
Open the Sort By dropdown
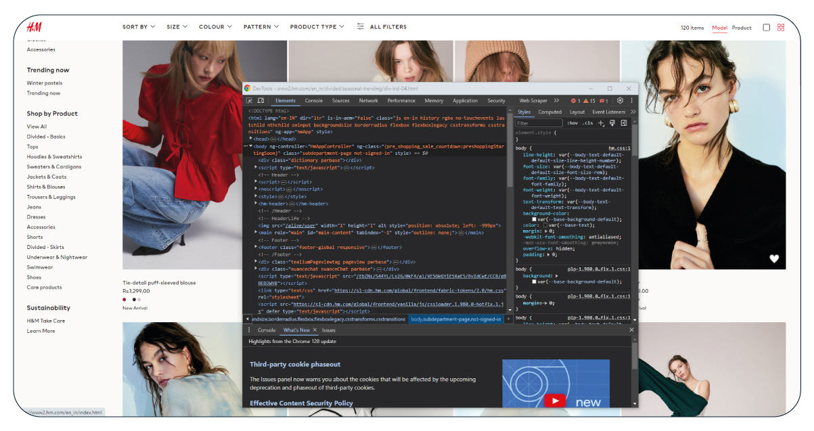[x=139, y=27]
